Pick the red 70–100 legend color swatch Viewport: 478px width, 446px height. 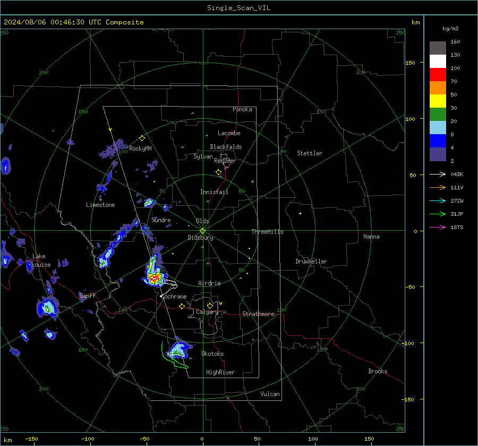point(438,75)
